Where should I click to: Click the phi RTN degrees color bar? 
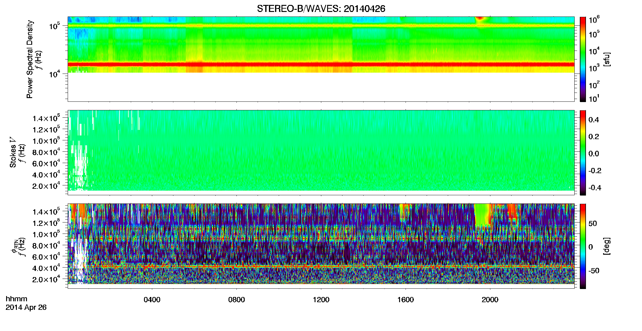coord(583,246)
